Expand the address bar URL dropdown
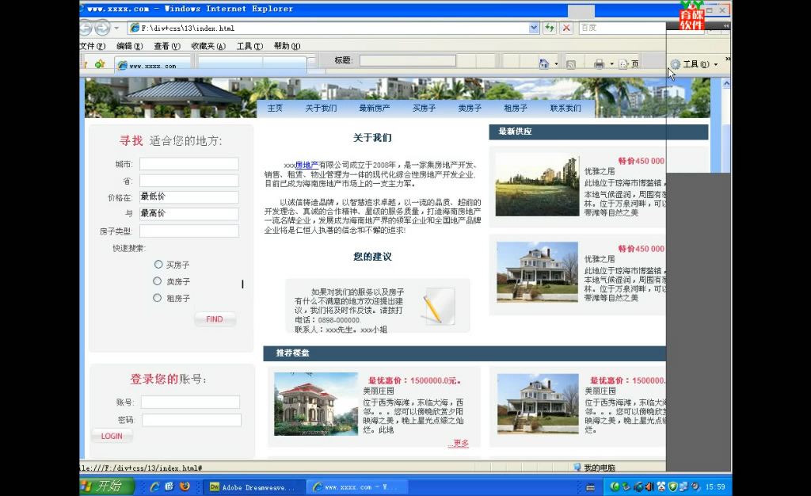This screenshot has width=811, height=496. click(x=534, y=28)
